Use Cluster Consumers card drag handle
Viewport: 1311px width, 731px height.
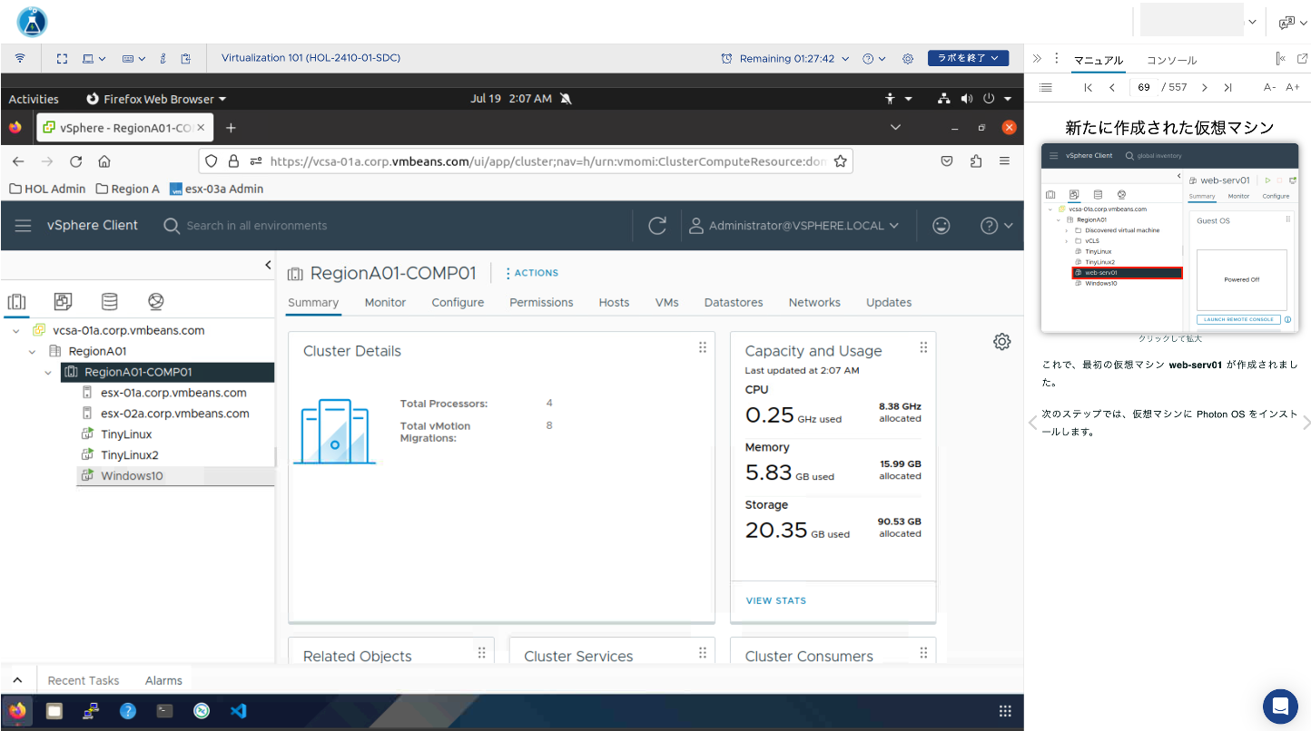[923, 652]
